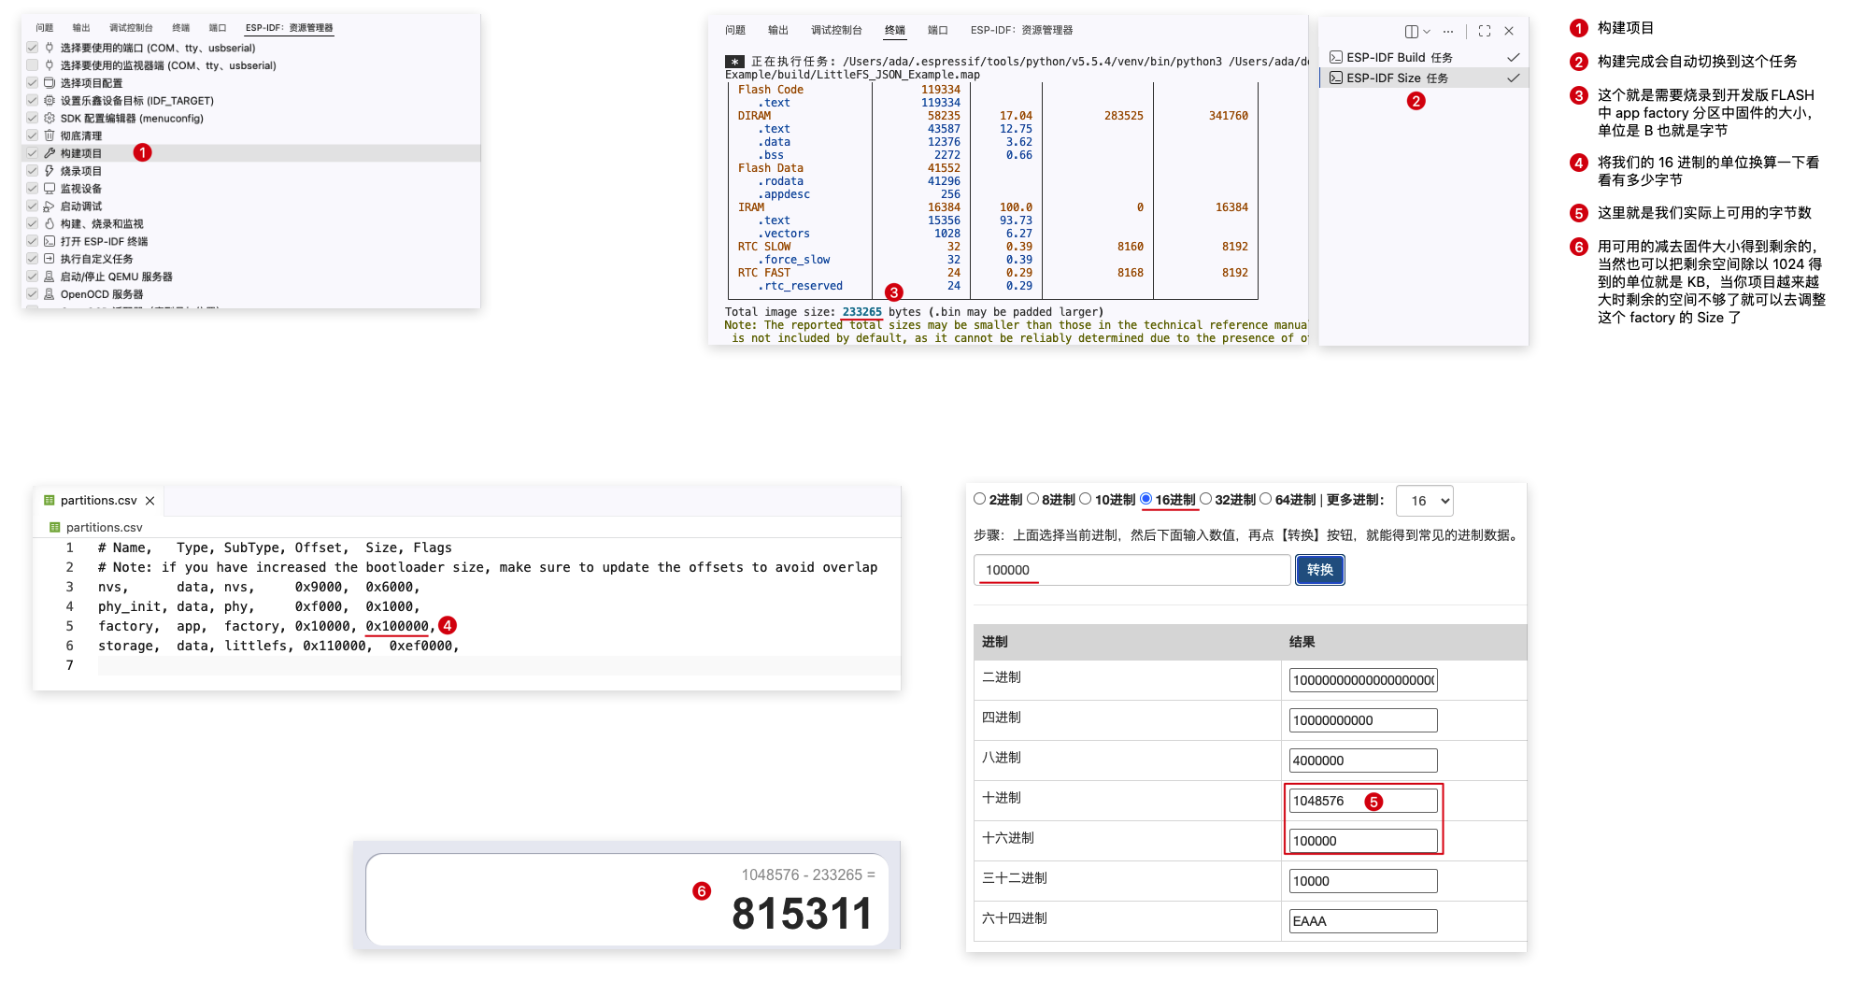
Task: Select the ESP-IDF Build 任务 terminal entry
Action: [1424, 57]
